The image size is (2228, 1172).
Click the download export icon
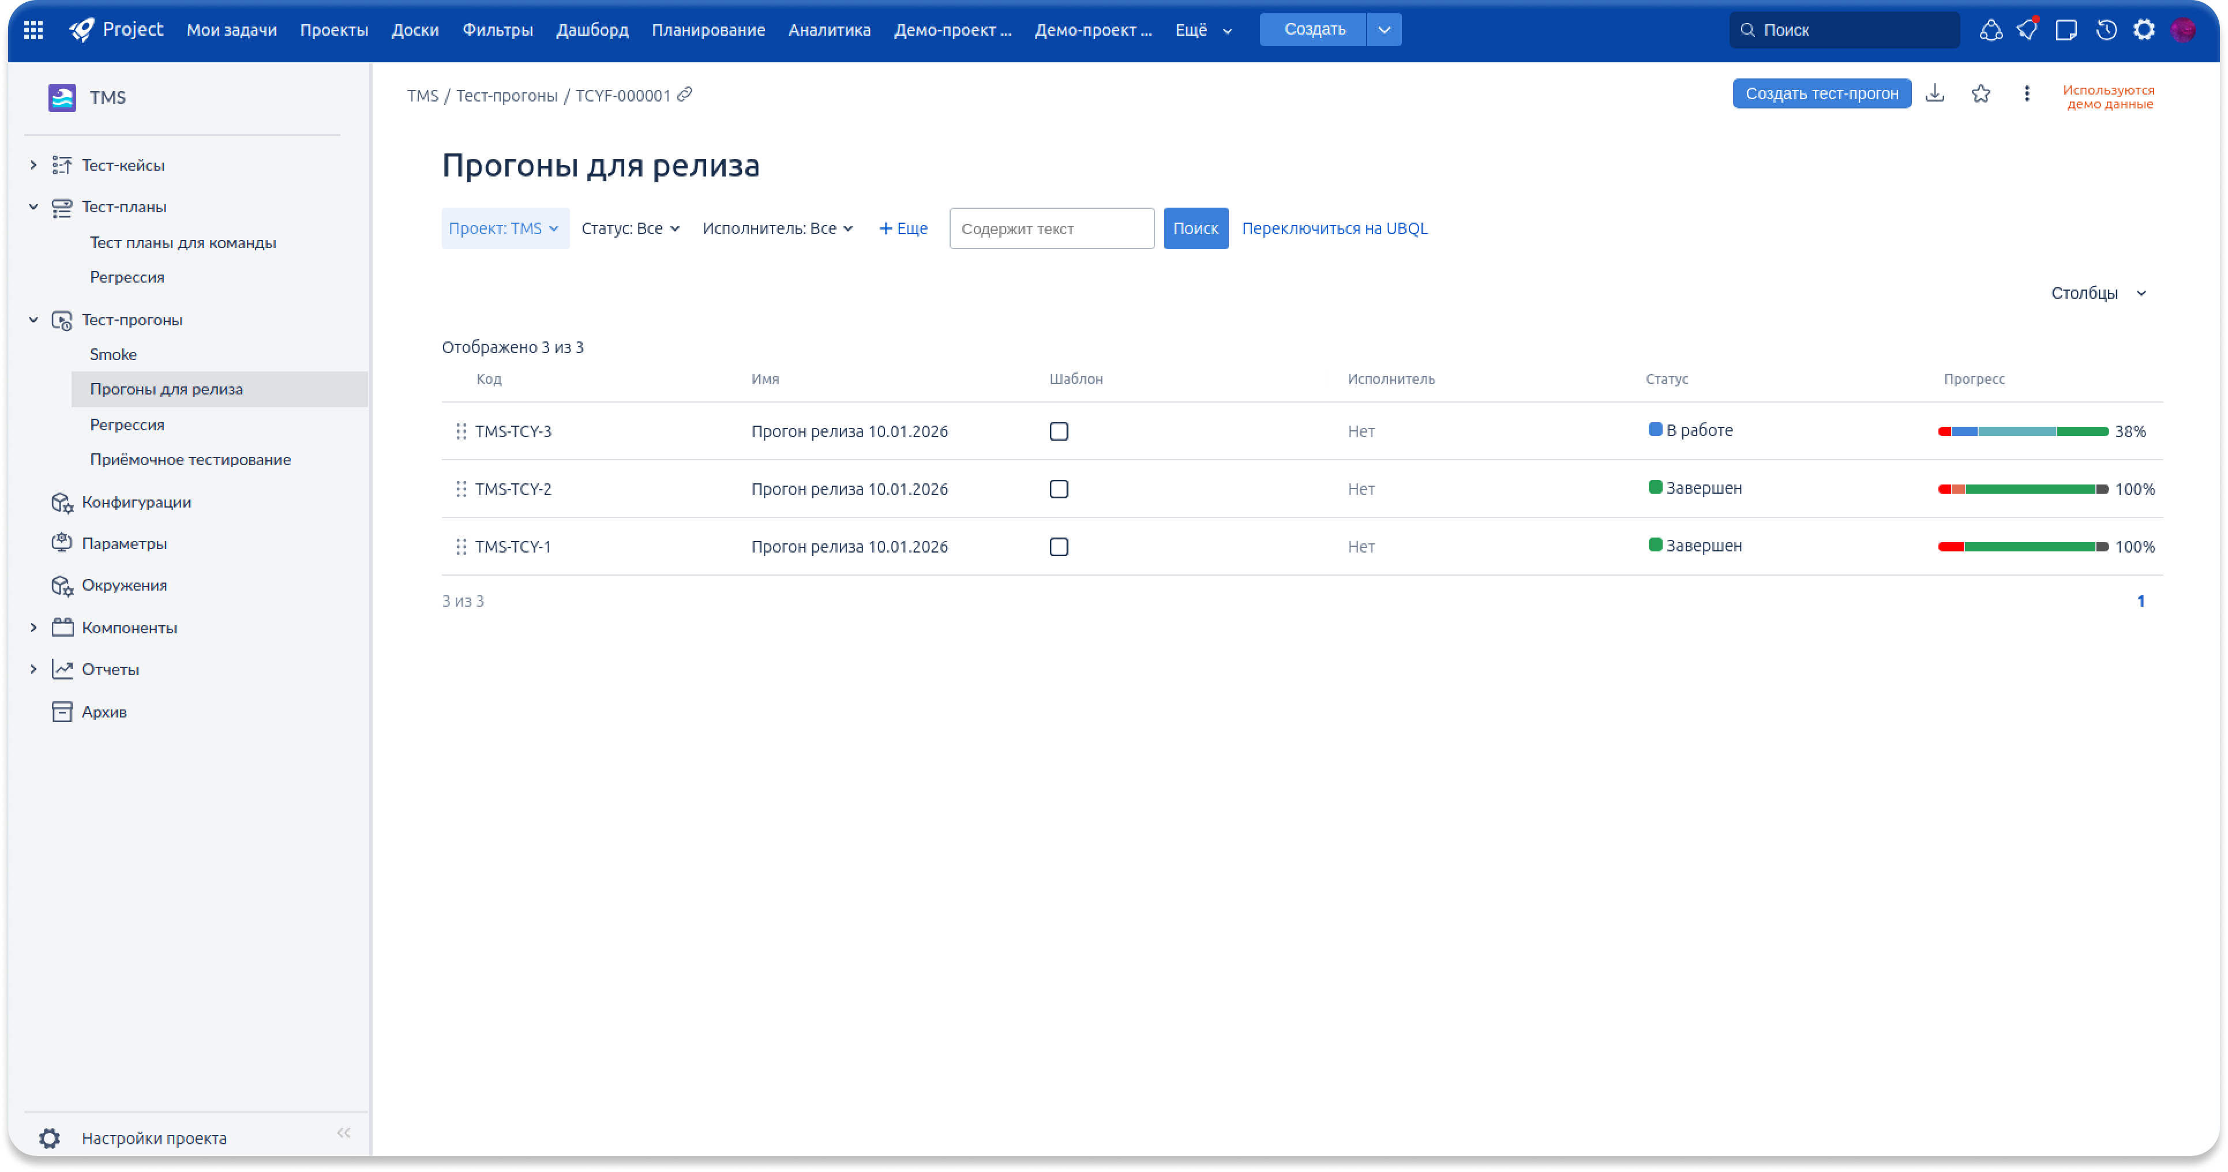[x=1935, y=93]
